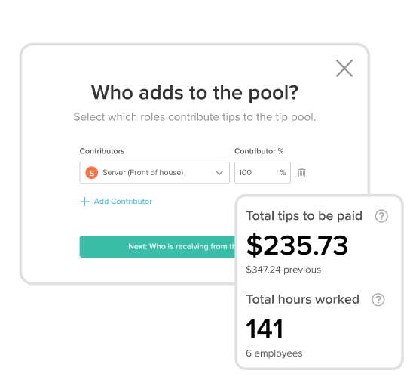Click the Total tips to be paid title
The image size is (413, 392).
click(304, 216)
